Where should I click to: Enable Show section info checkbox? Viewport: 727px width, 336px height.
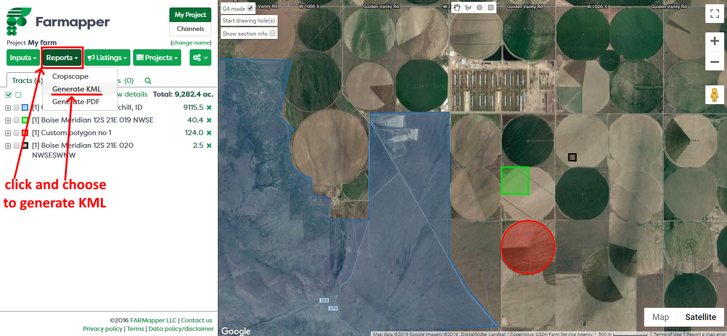(272, 33)
